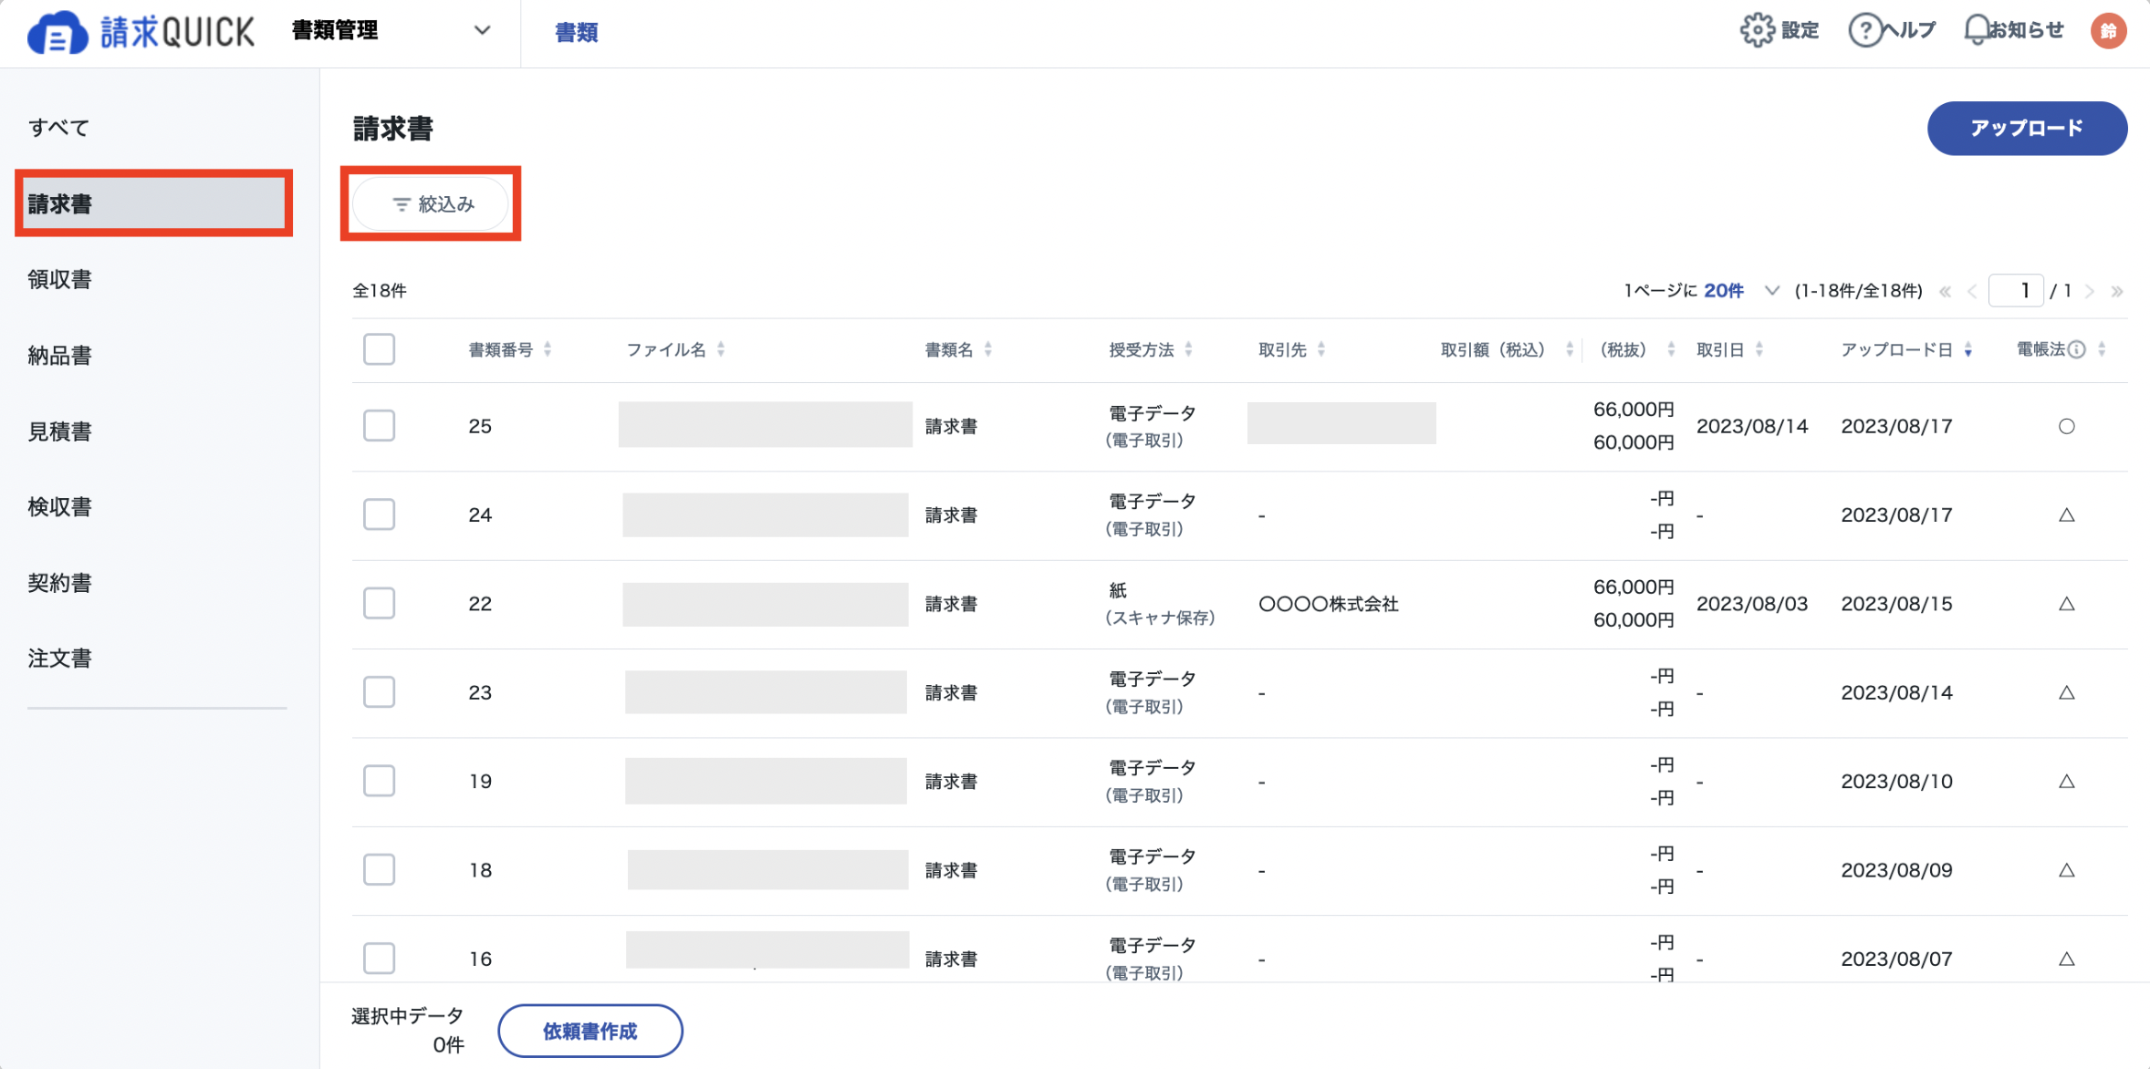Check the box for document 23
This screenshot has height=1069, width=2150.
379,692
